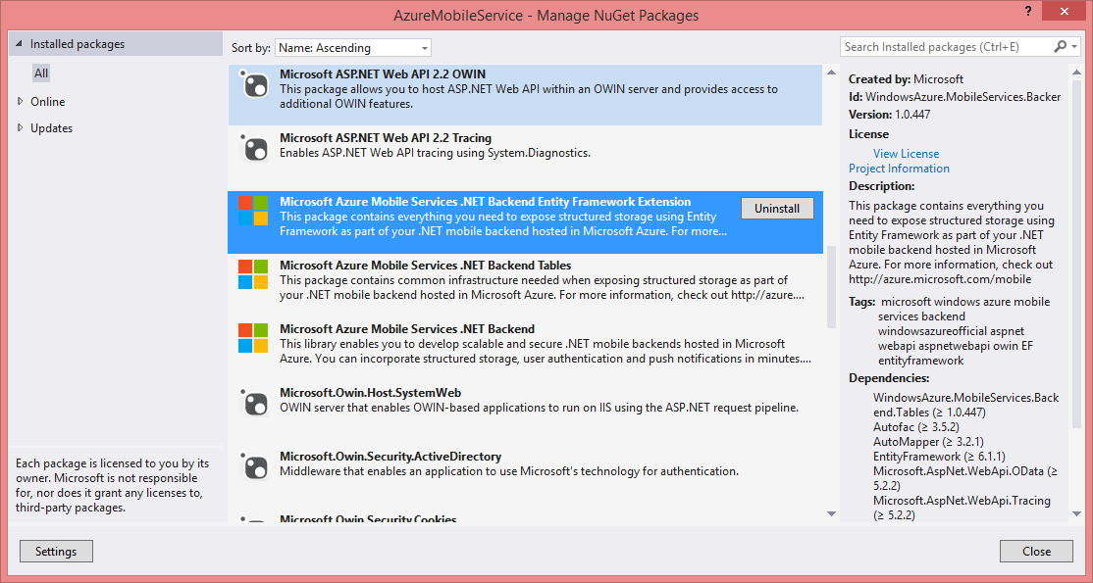The image size is (1093, 583).
Task: Select the Updates tree item
Action: click(x=51, y=128)
